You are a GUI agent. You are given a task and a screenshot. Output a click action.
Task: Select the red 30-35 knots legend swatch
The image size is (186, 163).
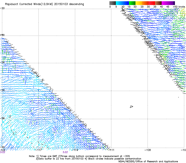click(152, 3)
